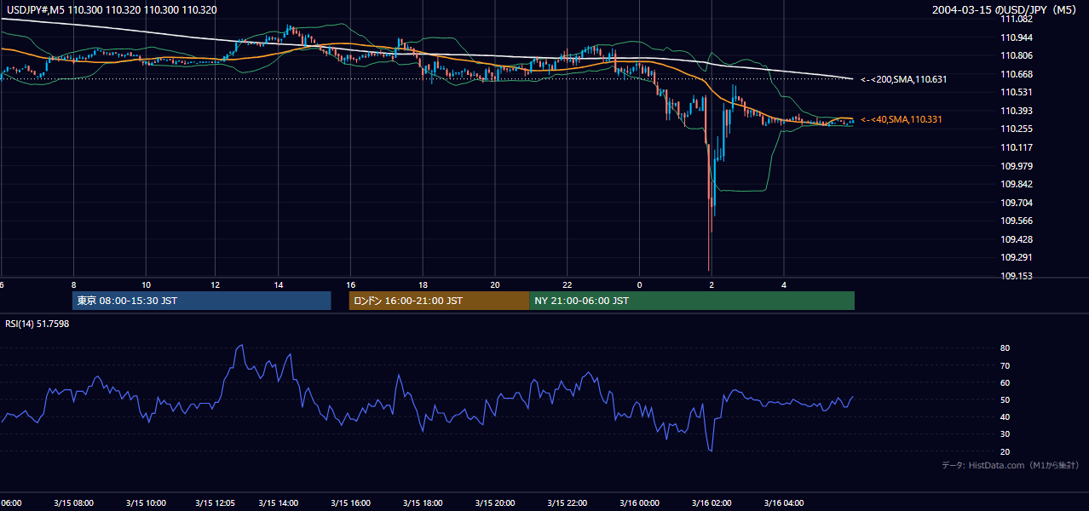This screenshot has height=511, width=1089.
Task: Click hour label 16 under the price chart
Action: (x=351, y=284)
